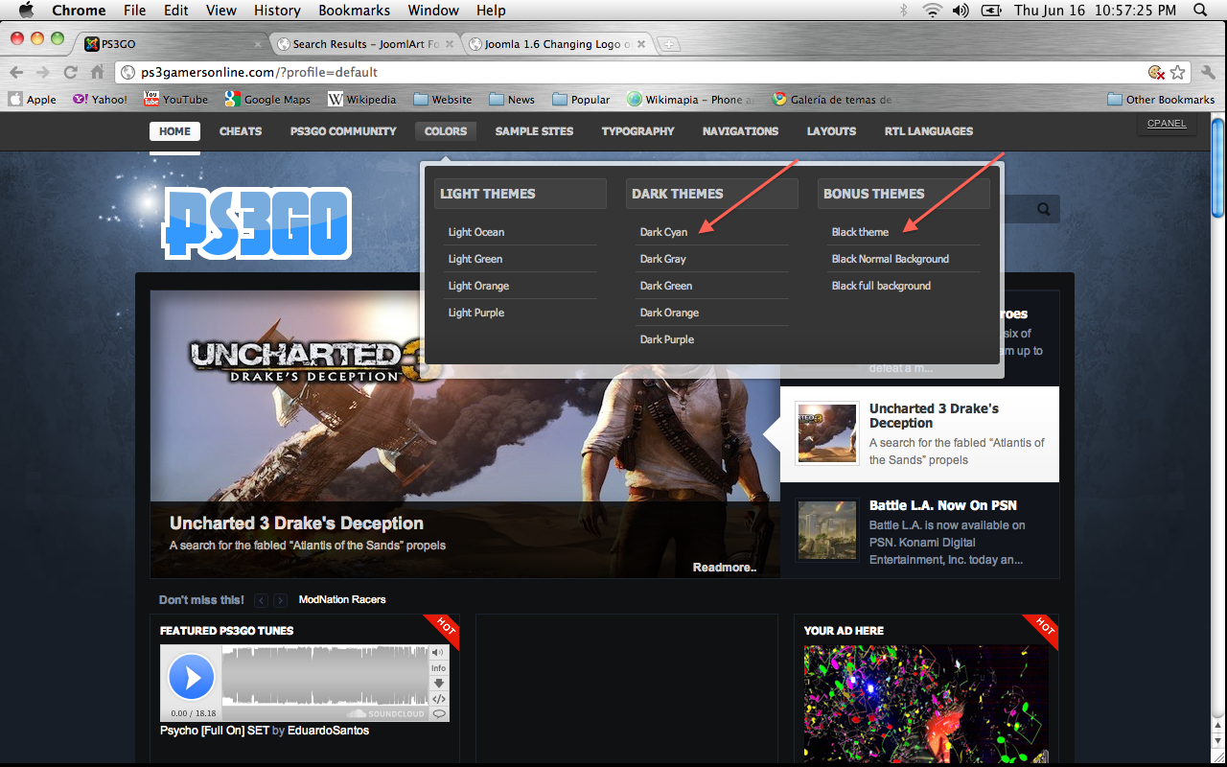Expand the Website bookmarks folder
The height and width of the screenshot is (767, 1227).
tap(443, 99)
